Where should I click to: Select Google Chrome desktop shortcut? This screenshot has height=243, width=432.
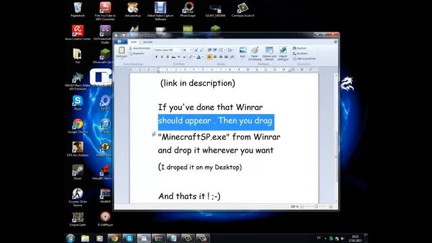78,126
